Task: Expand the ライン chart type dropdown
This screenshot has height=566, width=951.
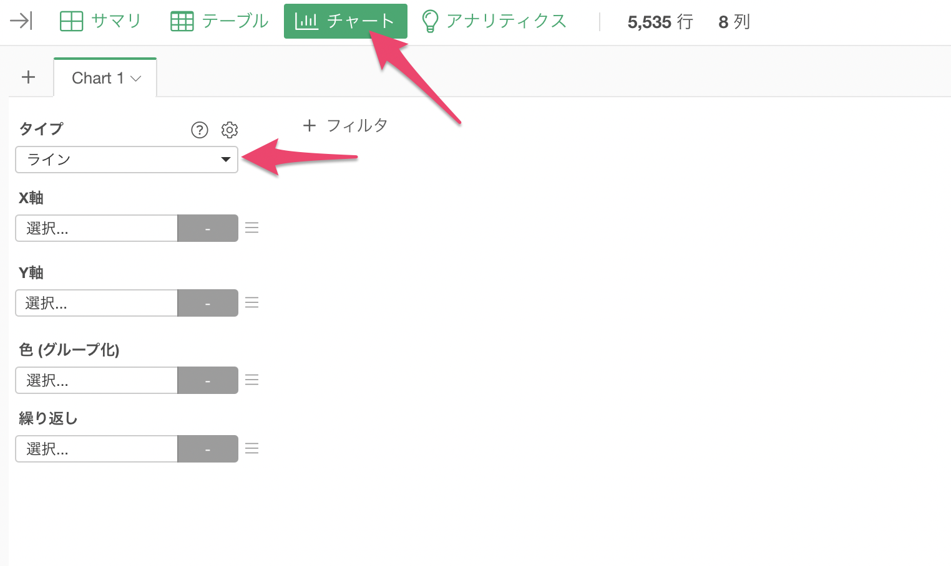Action: (x=127, y=160)
